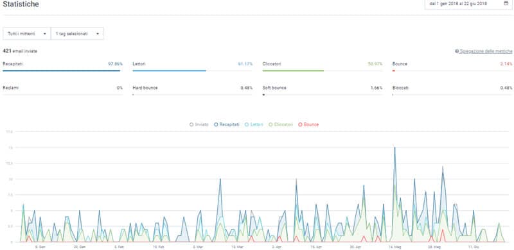Open Spiegazione delle metriche link
The height and width of the screenshot is (250, 514).
coord(486,51)
